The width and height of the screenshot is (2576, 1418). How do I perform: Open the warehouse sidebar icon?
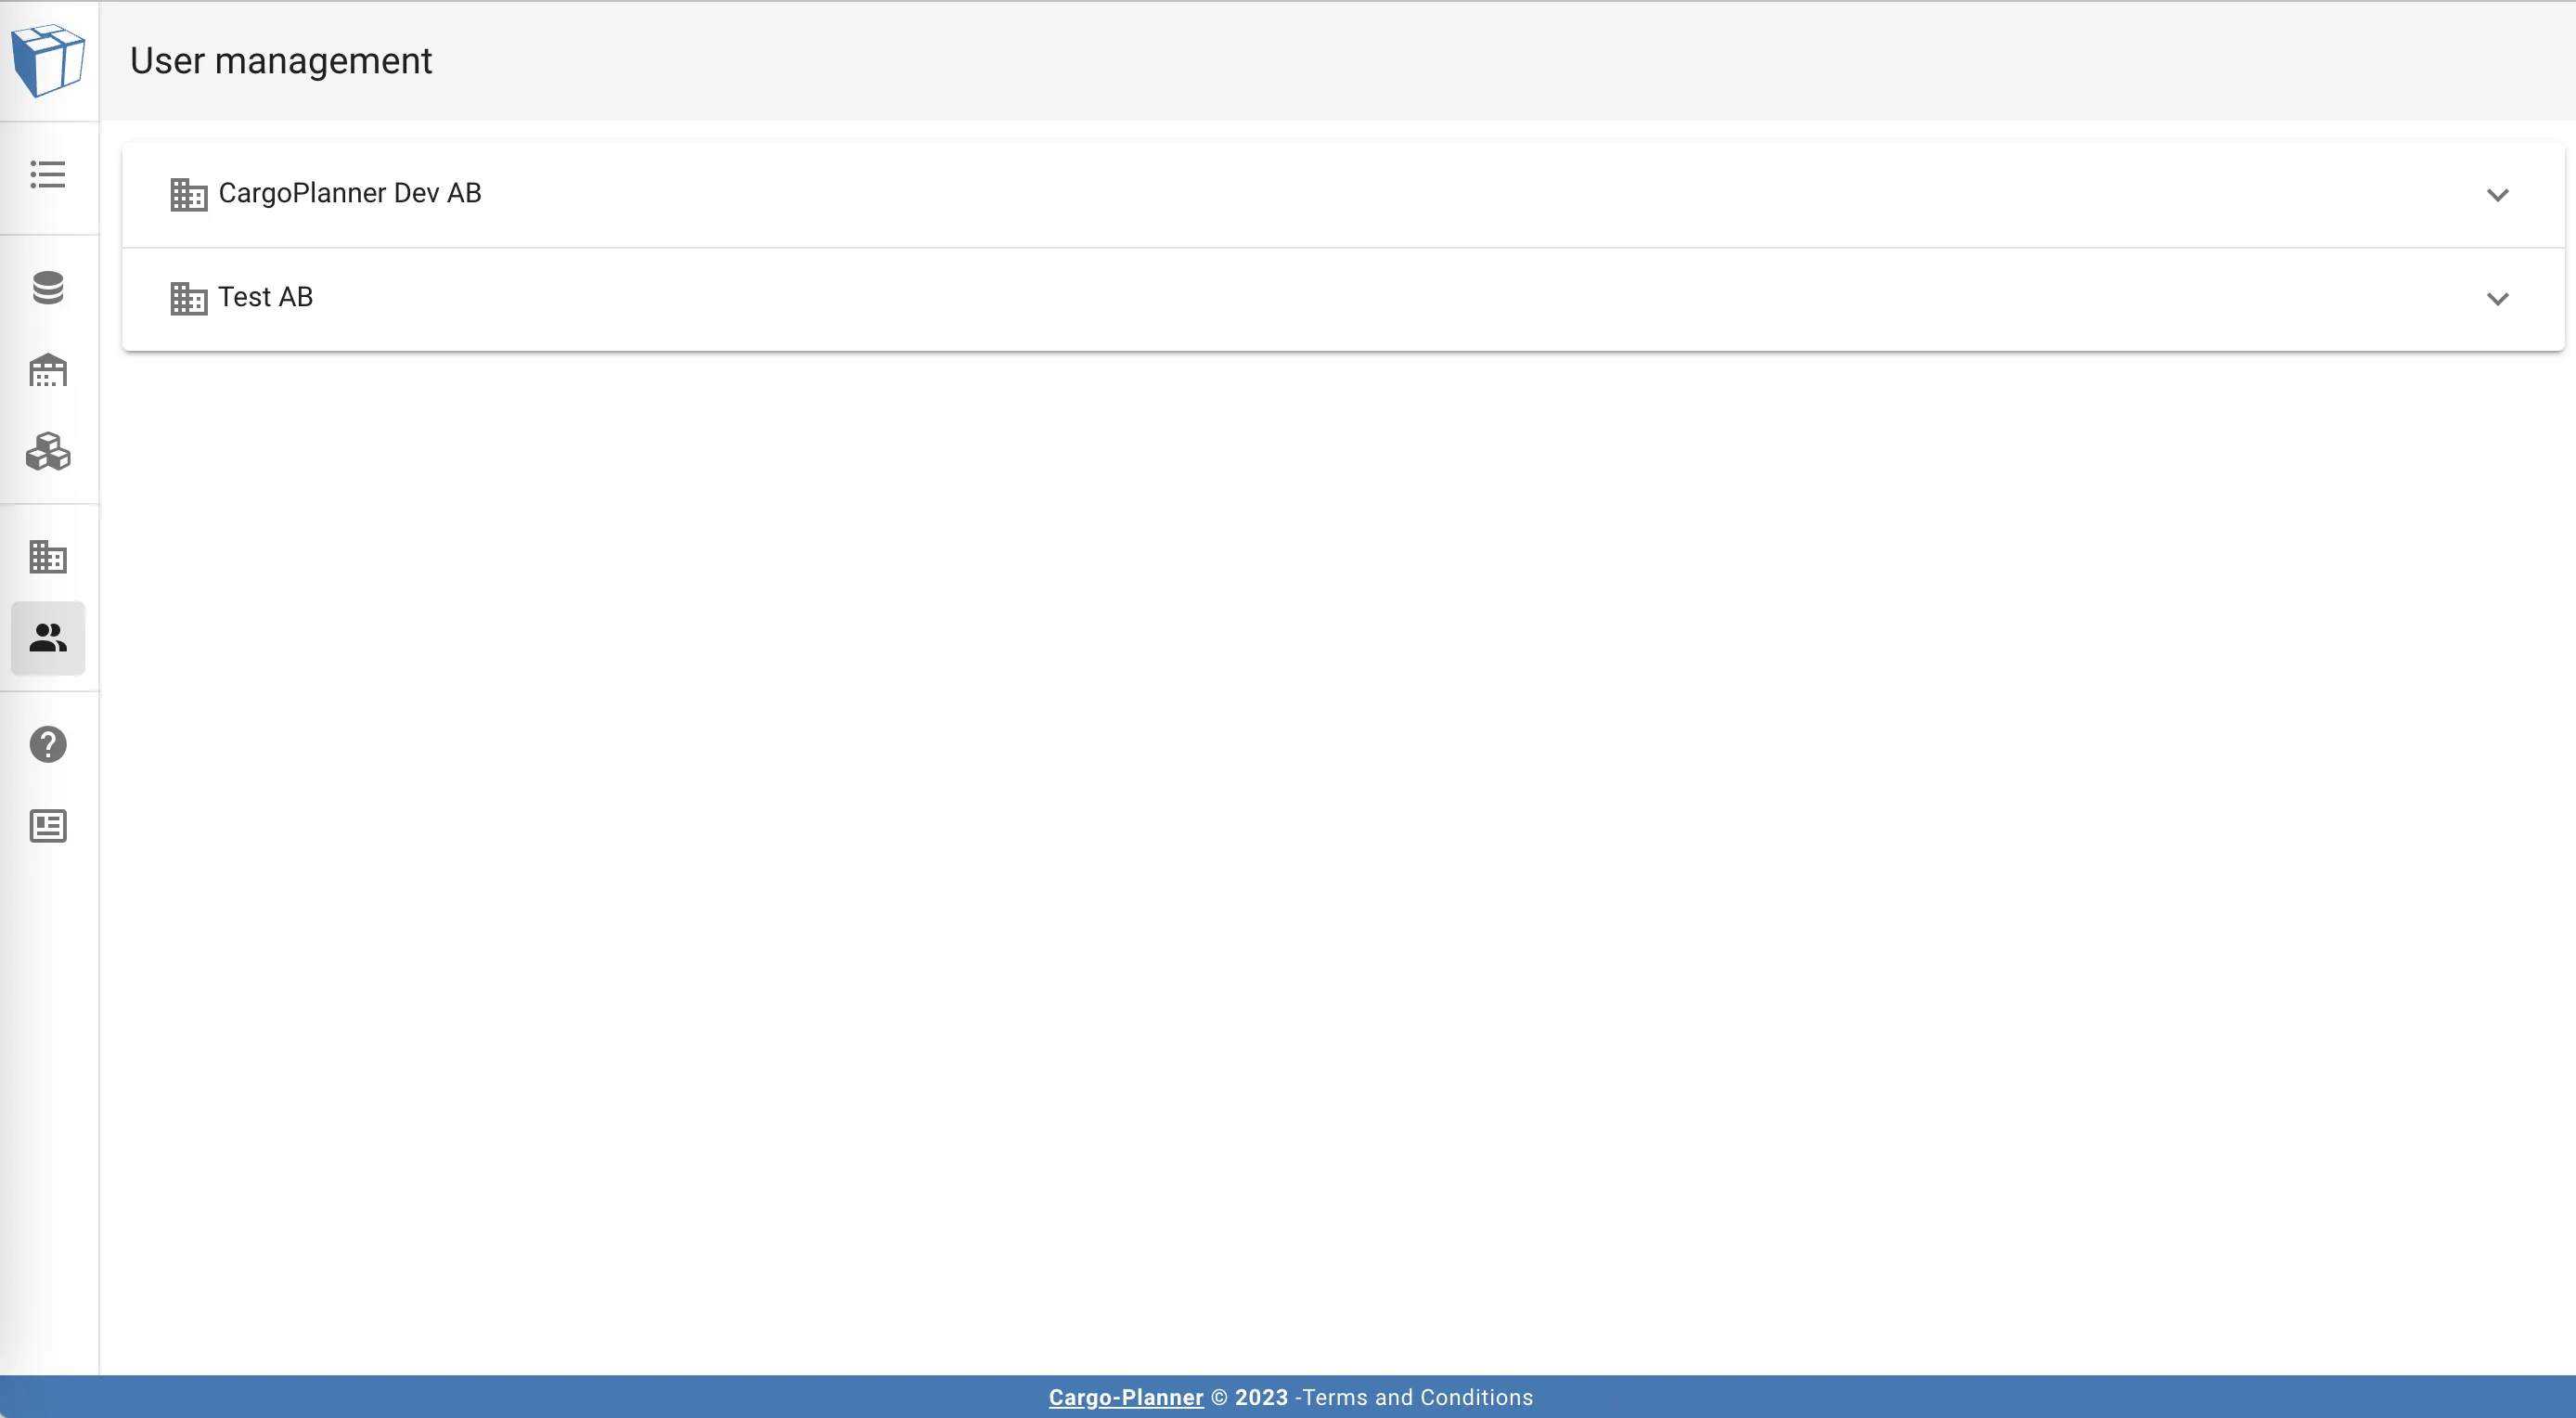pyautogui.click(x=48, y=371)
